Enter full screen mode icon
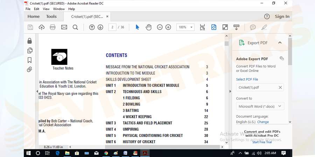 pos(225,27)
